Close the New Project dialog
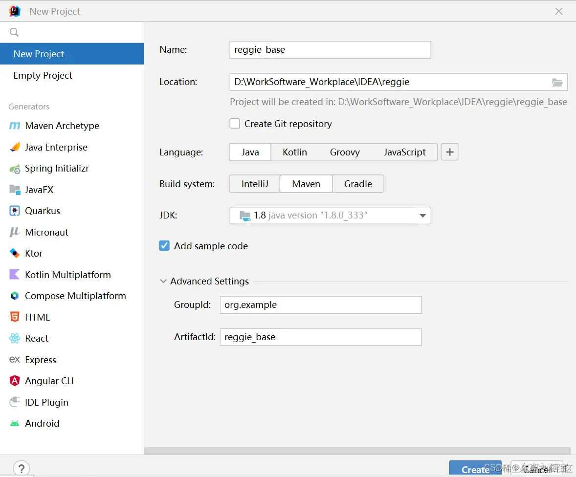 point(559,11)
